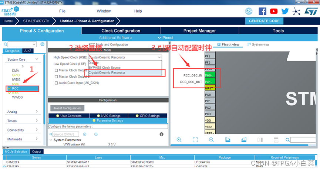Viewport: 320px width, 170px height.
Task: Click the Reset Configuration button
Action: (x=67, y=108)
